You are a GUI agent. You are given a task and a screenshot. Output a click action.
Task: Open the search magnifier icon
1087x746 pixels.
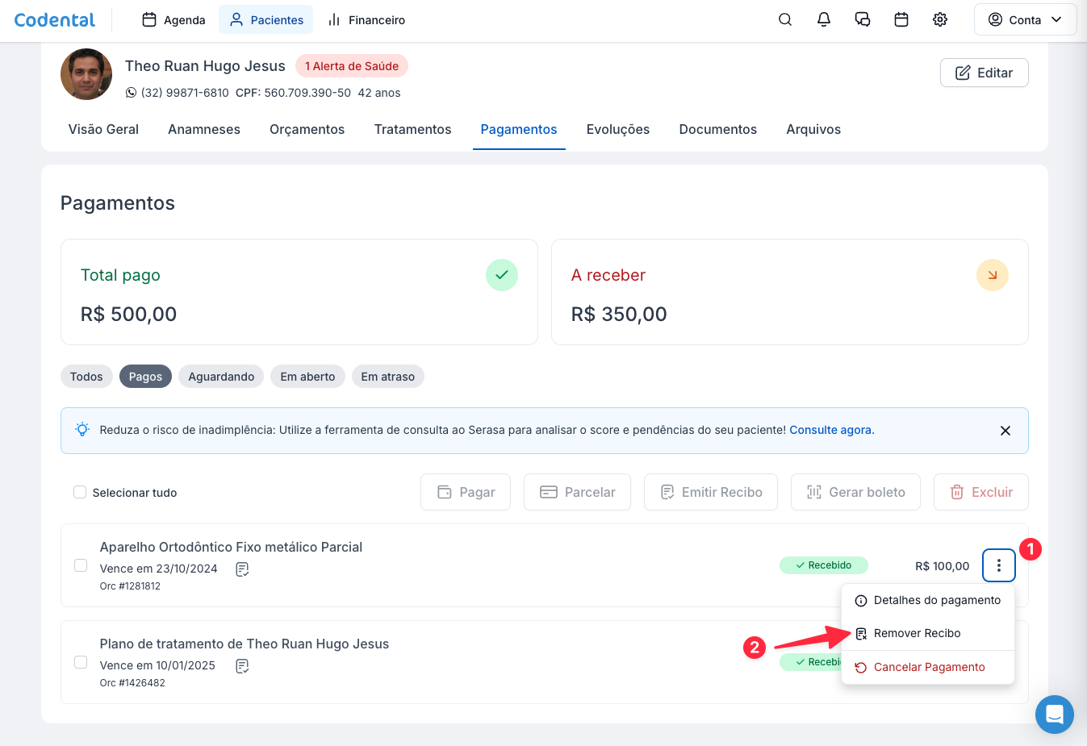pos(784,20)
